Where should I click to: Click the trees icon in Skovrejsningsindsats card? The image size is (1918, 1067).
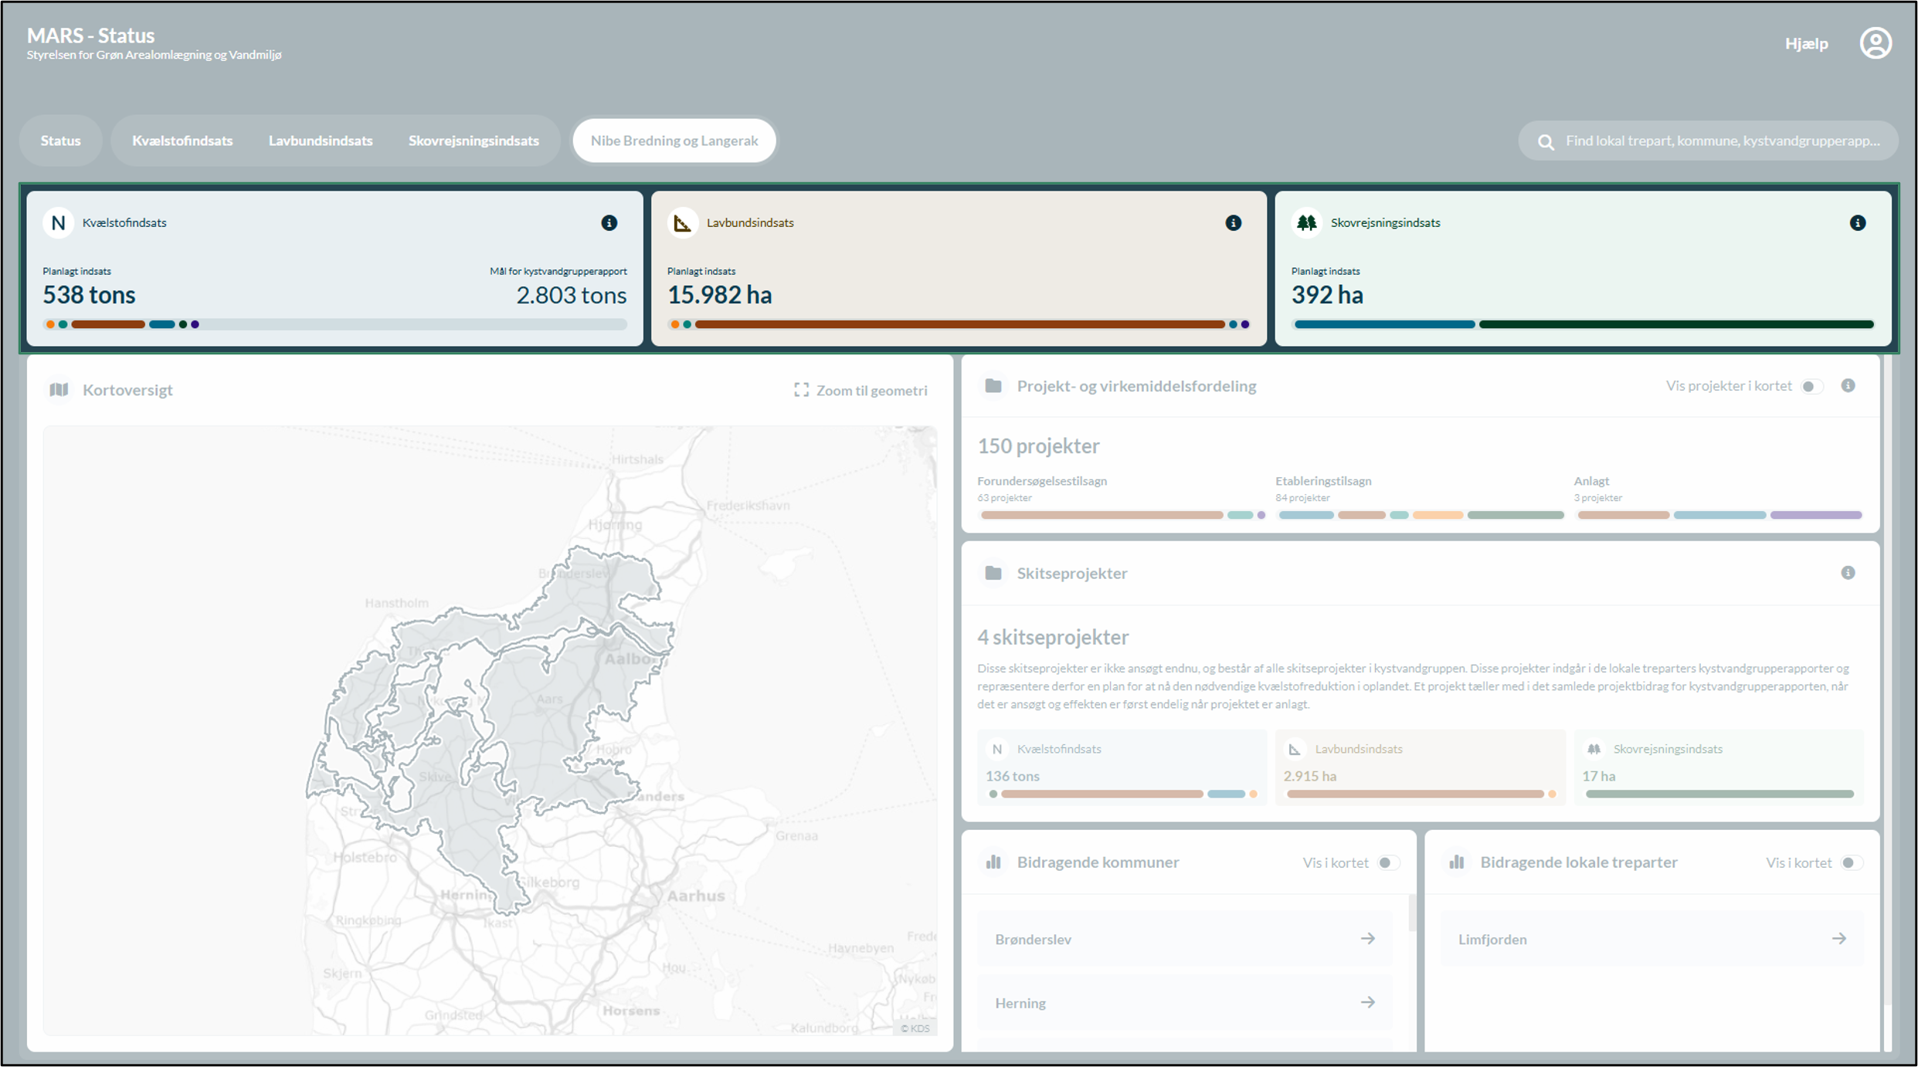[1306, 222]
